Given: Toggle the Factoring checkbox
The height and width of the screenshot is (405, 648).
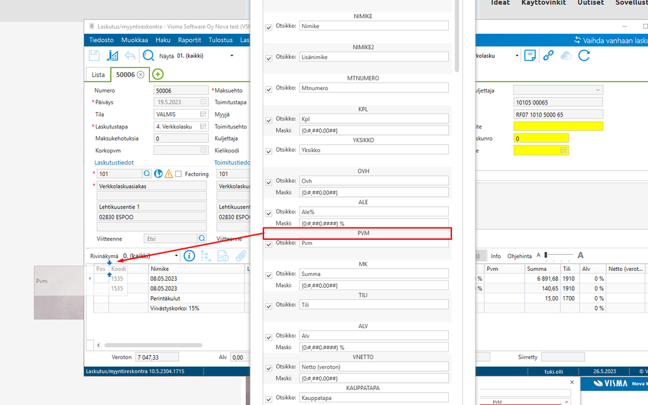Looking at the screenshot, I should (178, 174).
